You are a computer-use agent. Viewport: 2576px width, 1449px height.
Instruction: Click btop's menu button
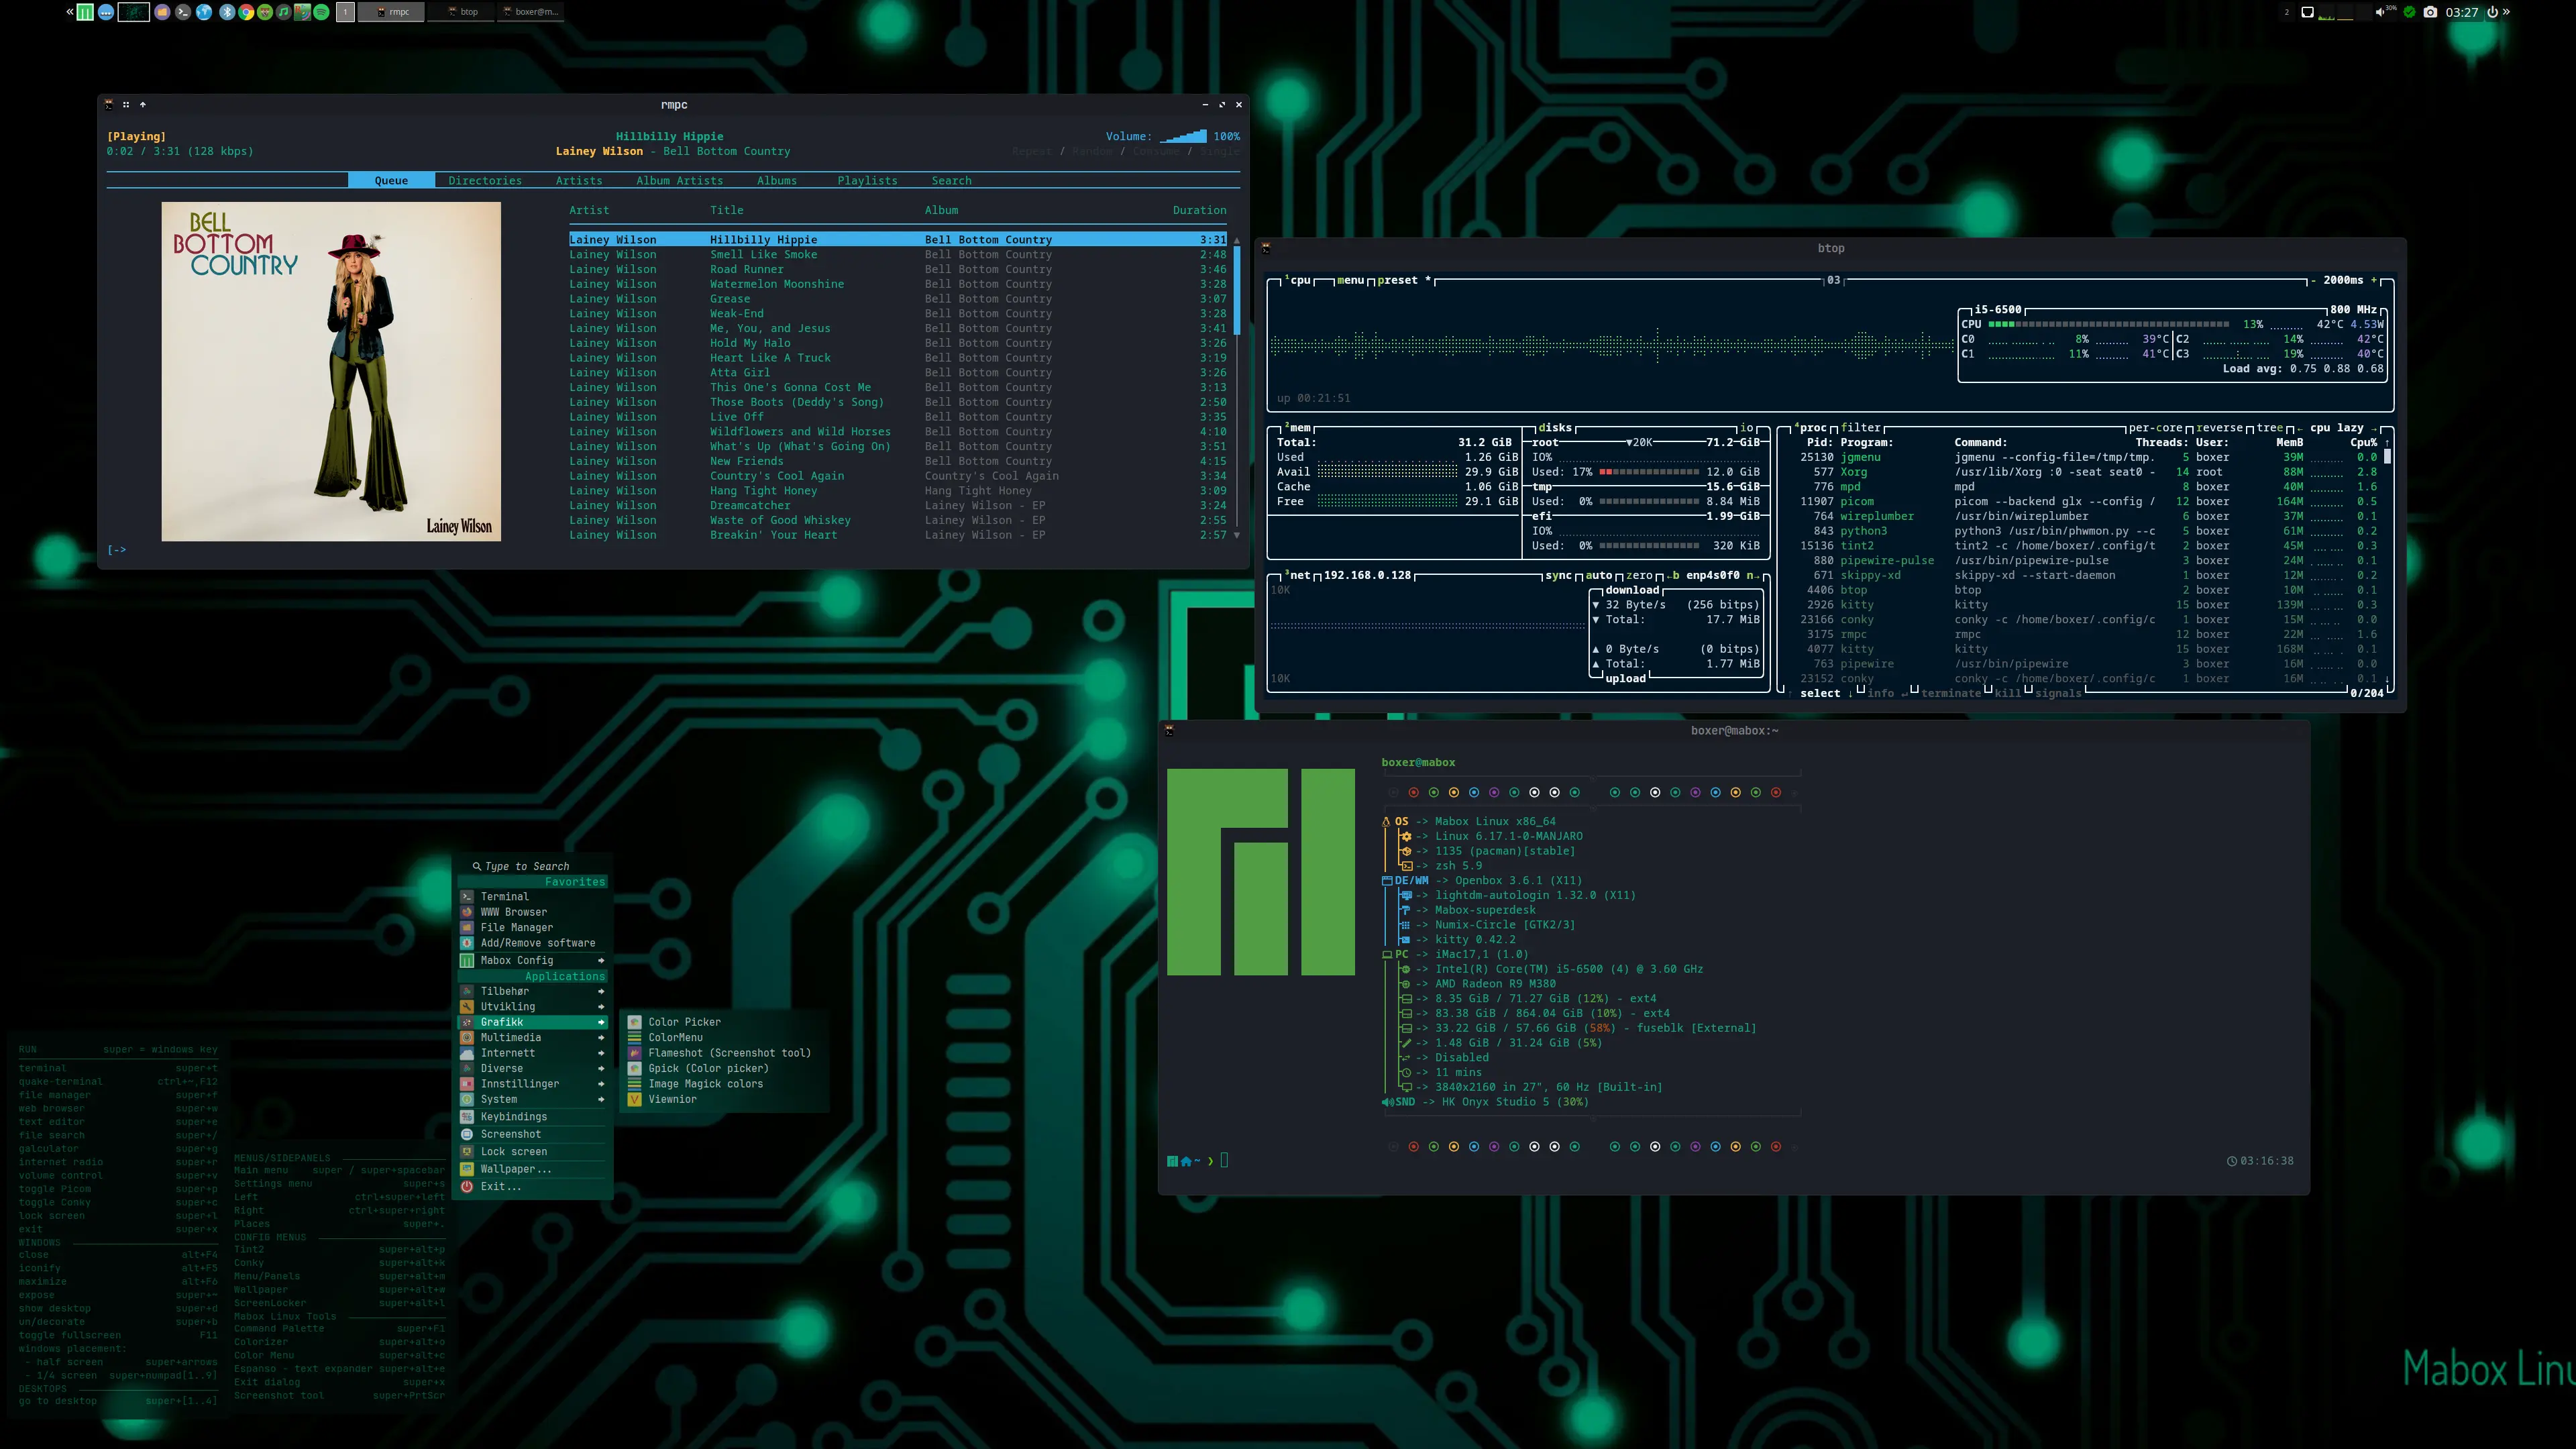[1350, 280]
